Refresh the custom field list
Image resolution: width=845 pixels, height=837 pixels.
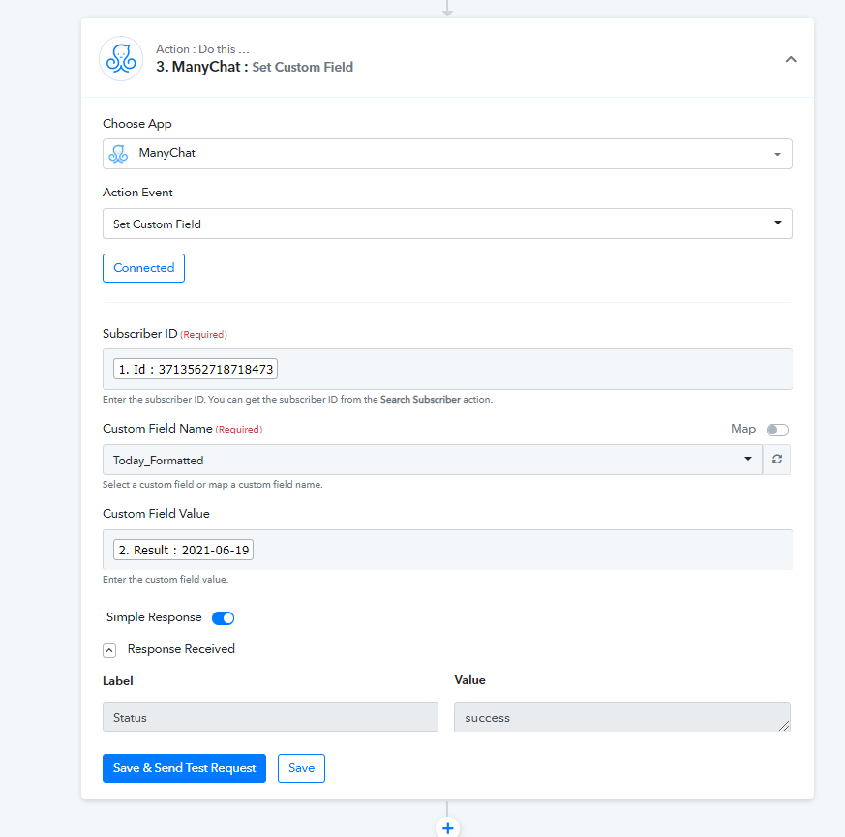(776, 460)
